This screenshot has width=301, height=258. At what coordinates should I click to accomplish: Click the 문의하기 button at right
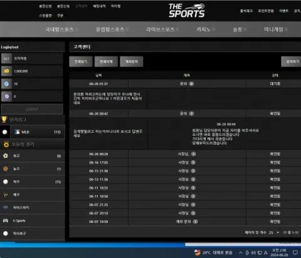click(292, 61)
